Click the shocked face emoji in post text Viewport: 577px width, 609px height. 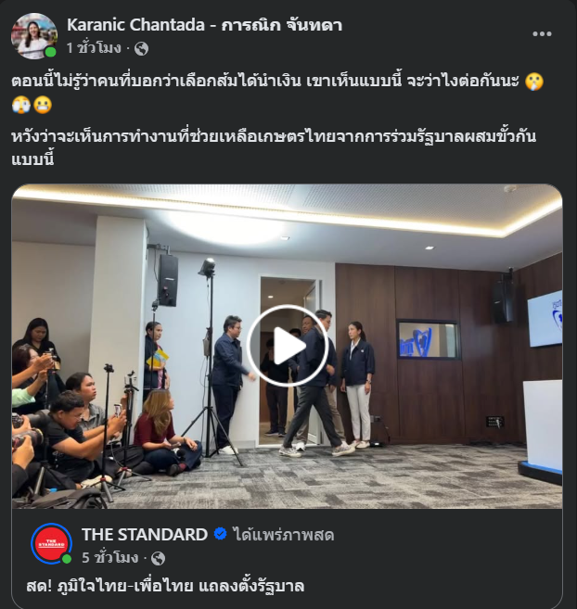tap(534, 82)
